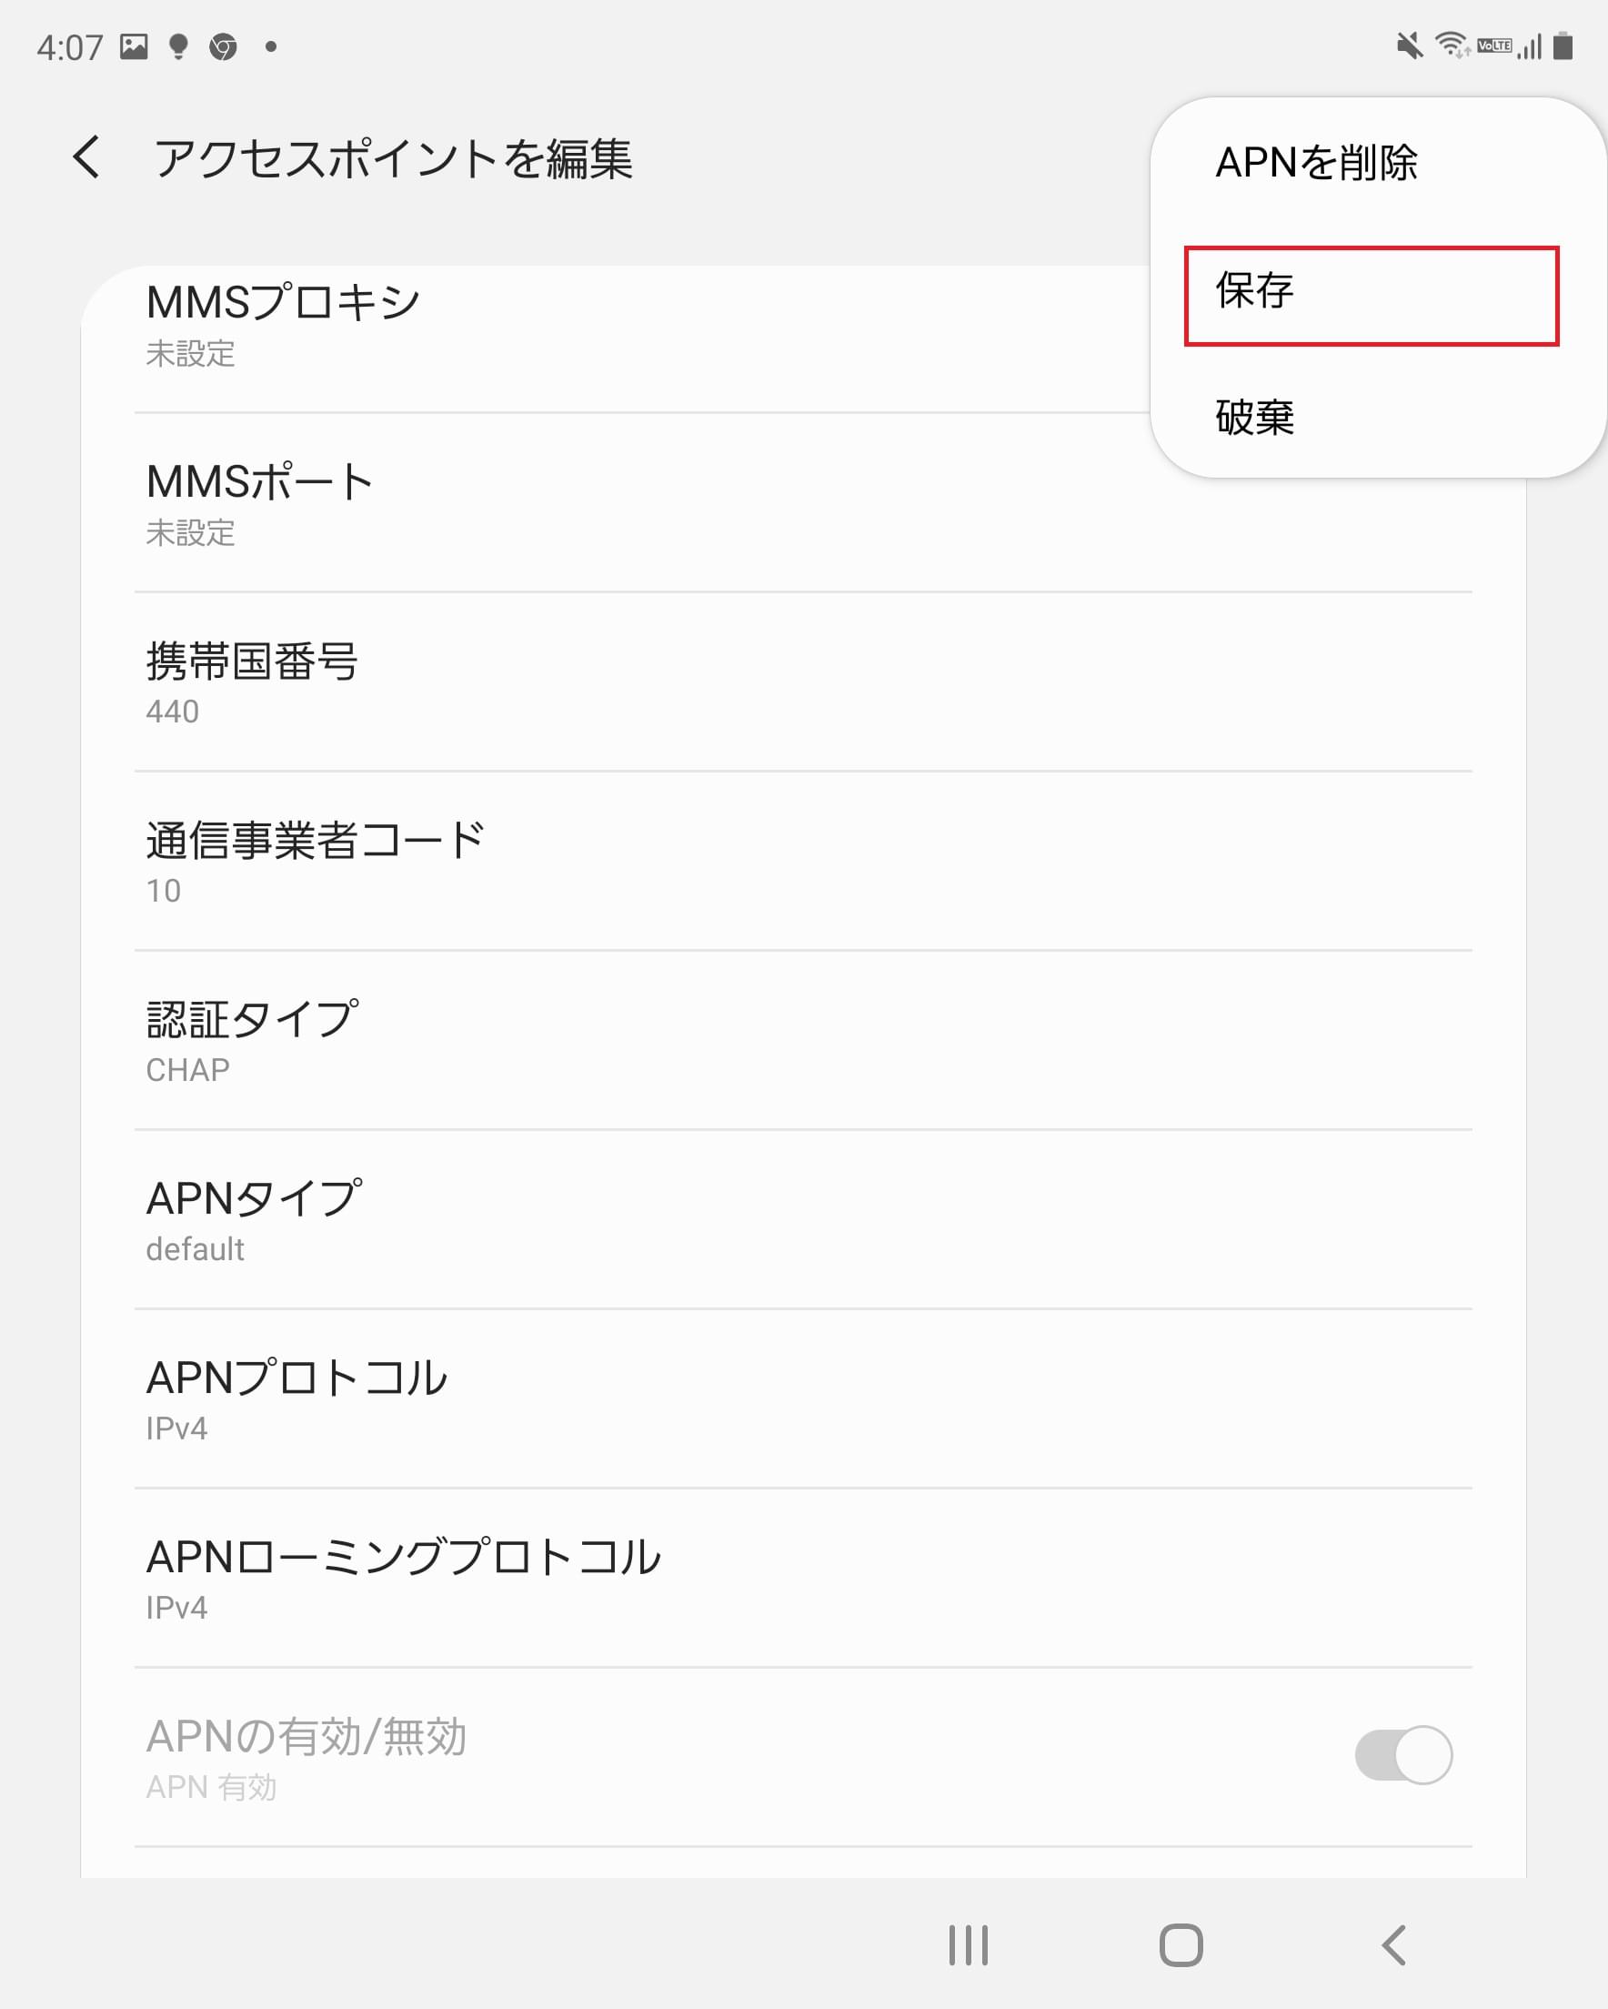The image size is (1608, 2009).
Task: Tap the Wi-Fi status icon
Action: 1452,45
